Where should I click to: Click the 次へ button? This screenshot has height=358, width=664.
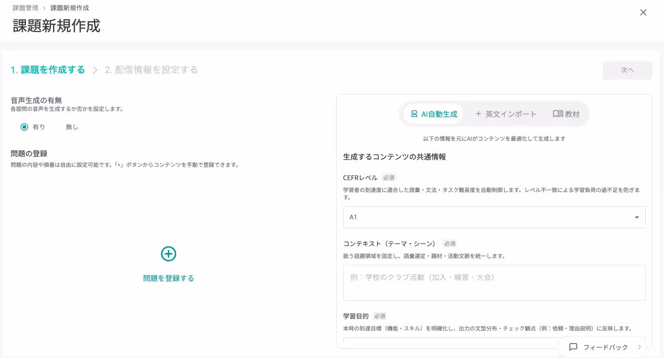(x=627, y=70)
